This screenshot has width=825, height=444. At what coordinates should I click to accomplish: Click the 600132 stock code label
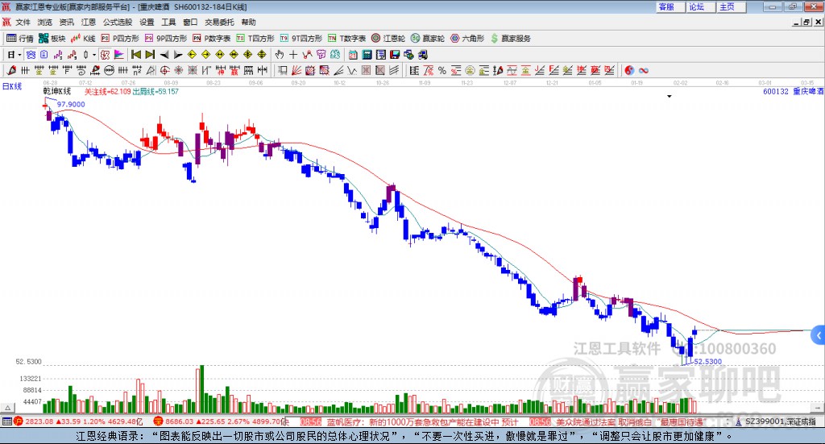(x=776, y=92)
